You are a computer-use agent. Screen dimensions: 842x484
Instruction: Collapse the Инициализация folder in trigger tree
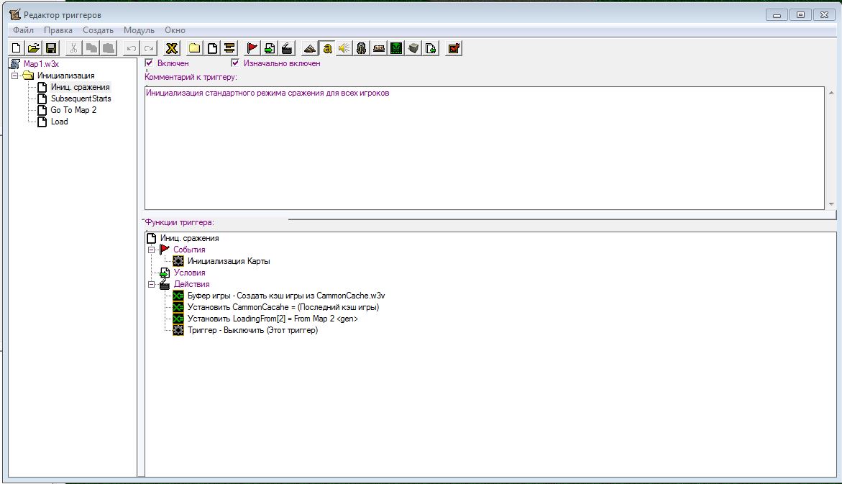click(15, 76)
